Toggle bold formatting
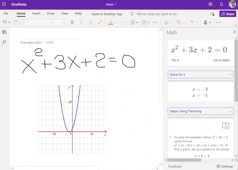This screenshot has height=170, width=238. tap(72, 22)
